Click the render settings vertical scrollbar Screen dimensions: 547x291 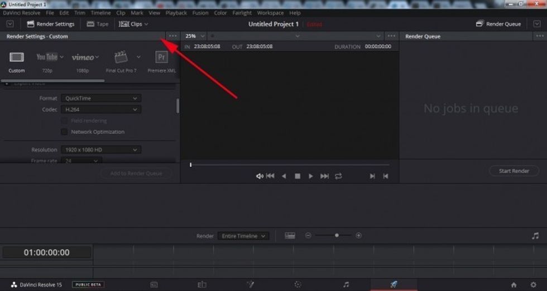(177, 106)
